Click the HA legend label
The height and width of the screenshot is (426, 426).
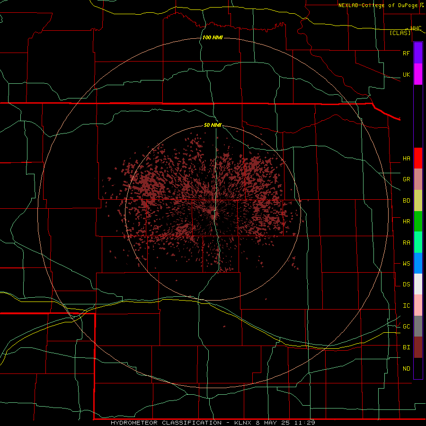tap(406, 158)
